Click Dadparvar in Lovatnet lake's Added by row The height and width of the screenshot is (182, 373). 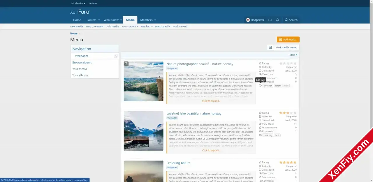tap(291, 116)
